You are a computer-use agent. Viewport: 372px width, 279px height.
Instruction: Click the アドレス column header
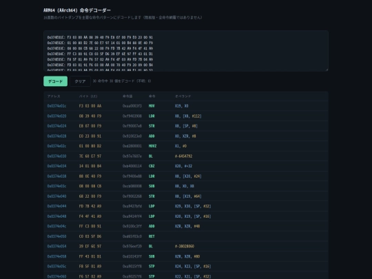point(54,96)
